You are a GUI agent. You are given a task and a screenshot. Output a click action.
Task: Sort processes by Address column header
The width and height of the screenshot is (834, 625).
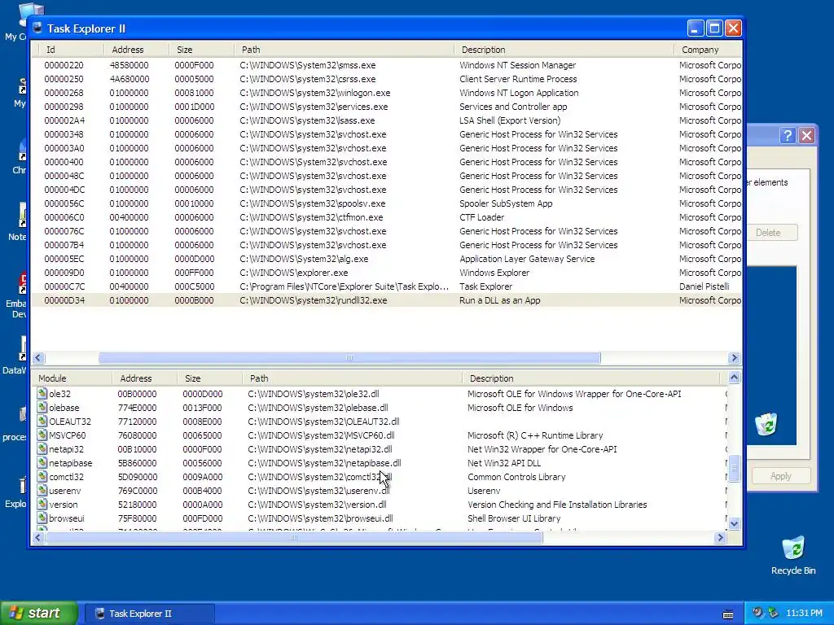tap(136, 50)
